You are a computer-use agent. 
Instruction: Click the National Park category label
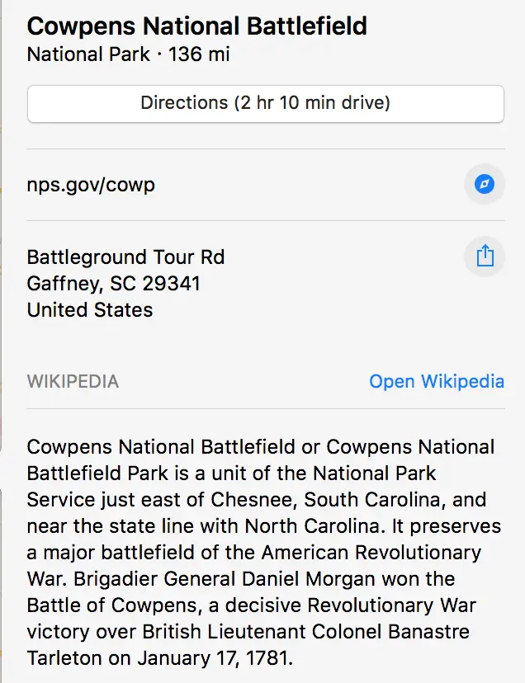[88, 55]
